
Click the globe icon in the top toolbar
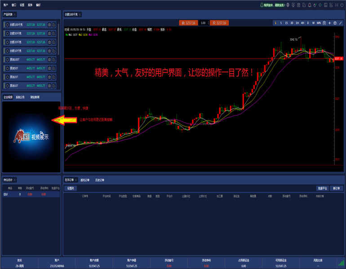pyautogui.click(x=288, y=5)
